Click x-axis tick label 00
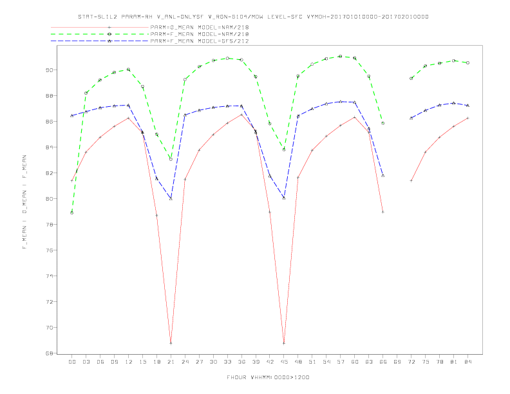This screenshot has width=510, height=394. 72,362
